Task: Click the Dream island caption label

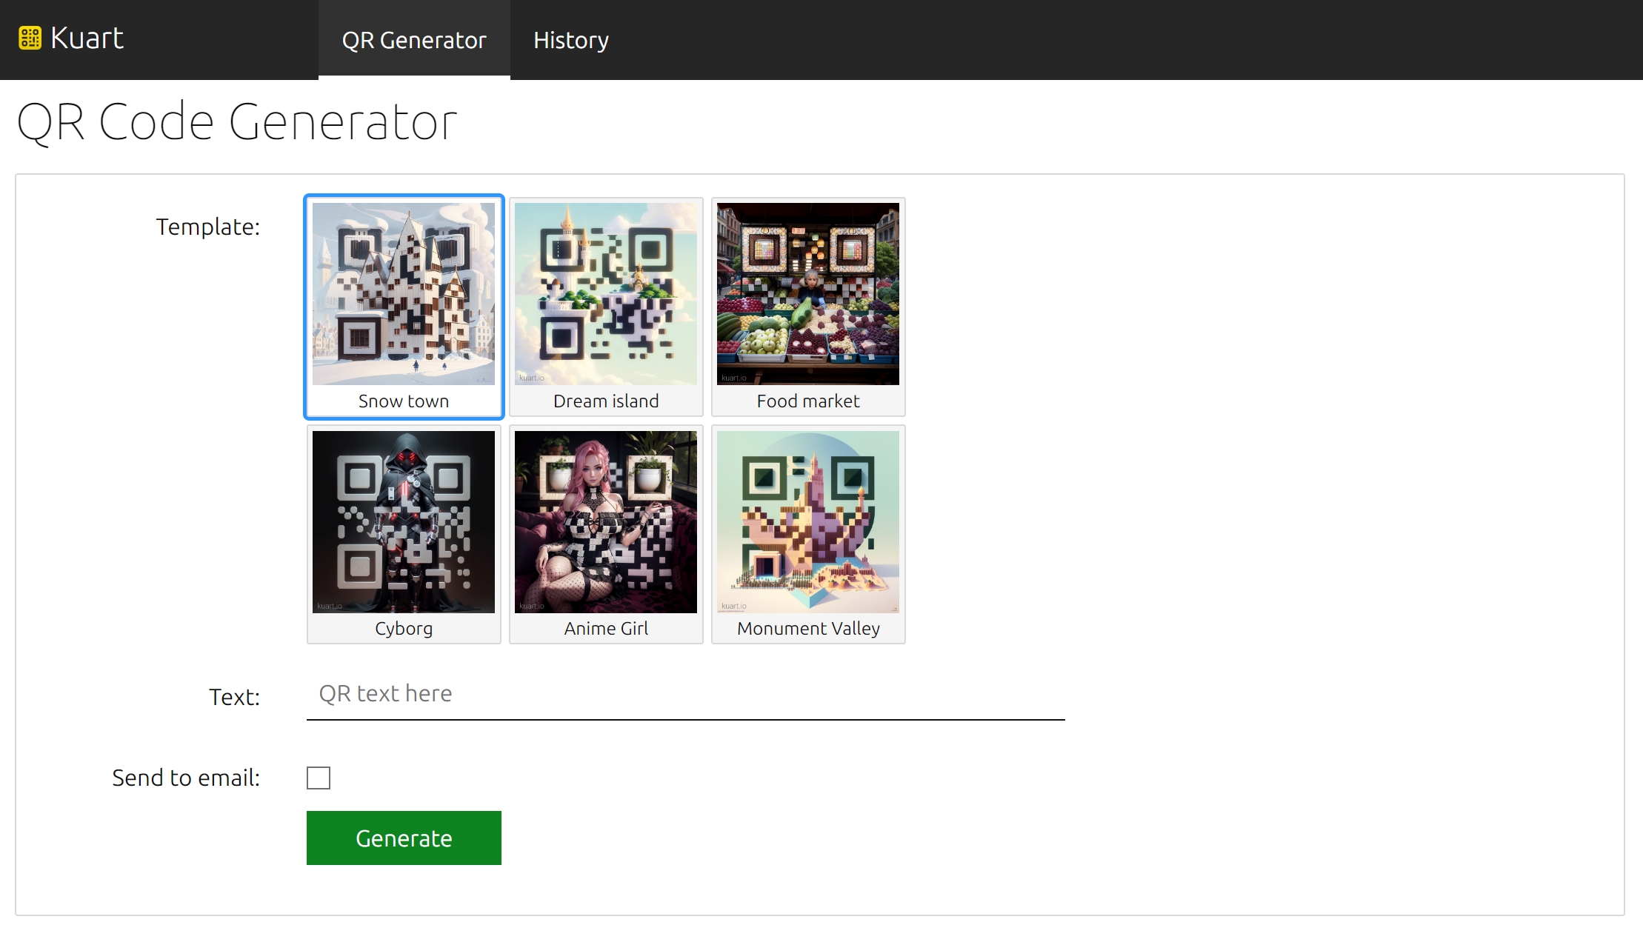Action: coord(606,401)
